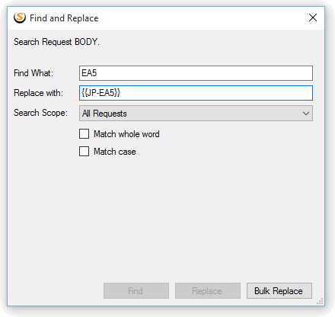Image resolution: width=335 pixels, height=317 pixels.
Task: Enable the Match case checkbox
Action: pos(84,152)
